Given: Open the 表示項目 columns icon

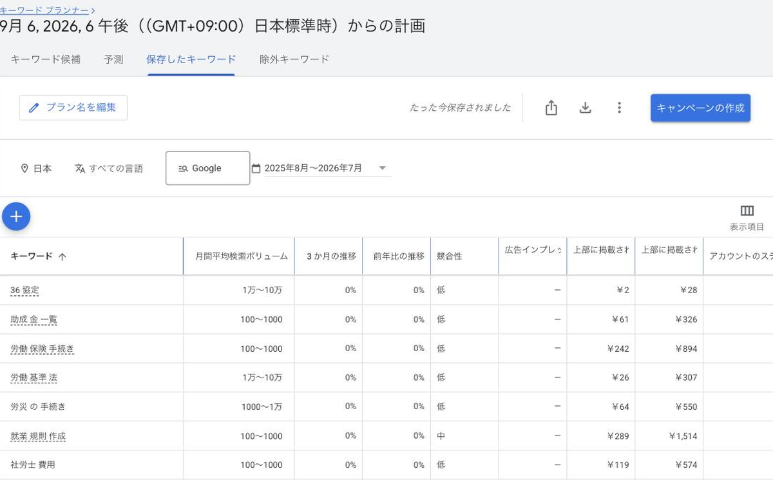Looking at the screenshot, I should pos(747,211).
